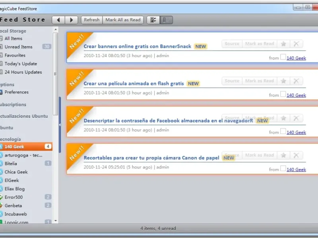Screen dimensions: 318x238
Task: Click the ElGeek feed icon
Action: (x=1, y=180)
